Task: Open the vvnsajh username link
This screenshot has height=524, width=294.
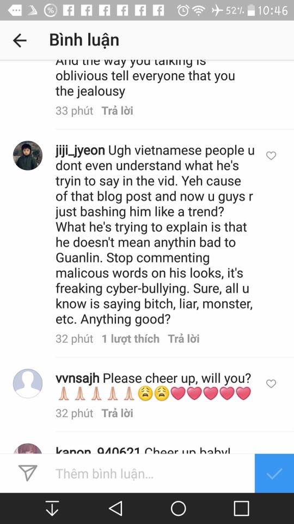Action: [x=77, y=379]
